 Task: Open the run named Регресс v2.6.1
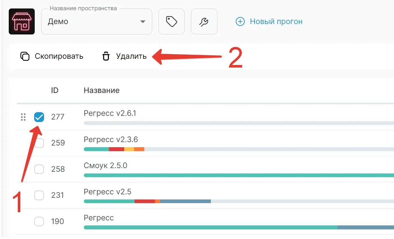(x=110, y=113)
